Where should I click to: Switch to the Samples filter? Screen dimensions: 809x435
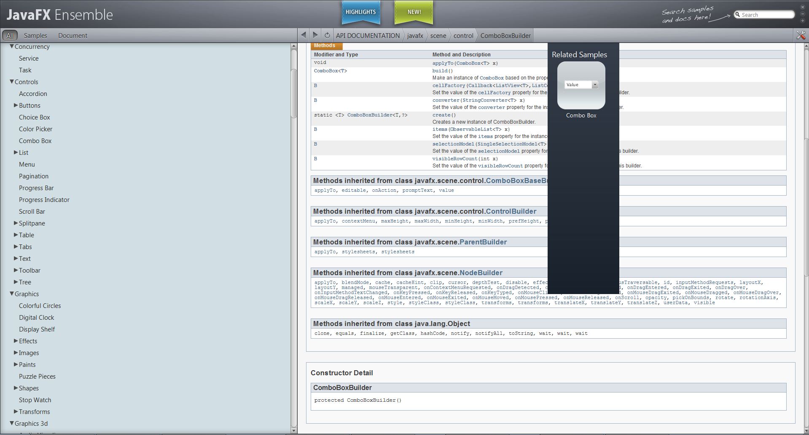[35, 36]
